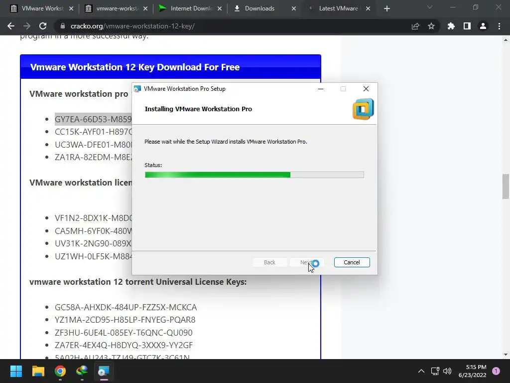The width and height of the screenshot is (510, 383).
Task: Switch to Internet Download tab
Action: point(190,8)
